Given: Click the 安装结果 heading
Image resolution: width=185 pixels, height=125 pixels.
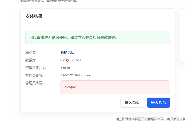Looking at the screenshot, I should click(x=34, y=16).
